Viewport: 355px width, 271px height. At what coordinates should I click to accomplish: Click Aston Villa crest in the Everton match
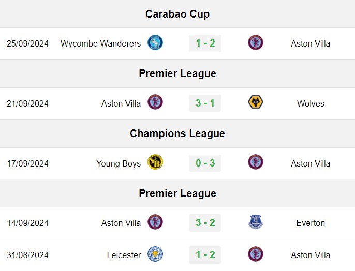pyautogui.click(x=155, y=222)
